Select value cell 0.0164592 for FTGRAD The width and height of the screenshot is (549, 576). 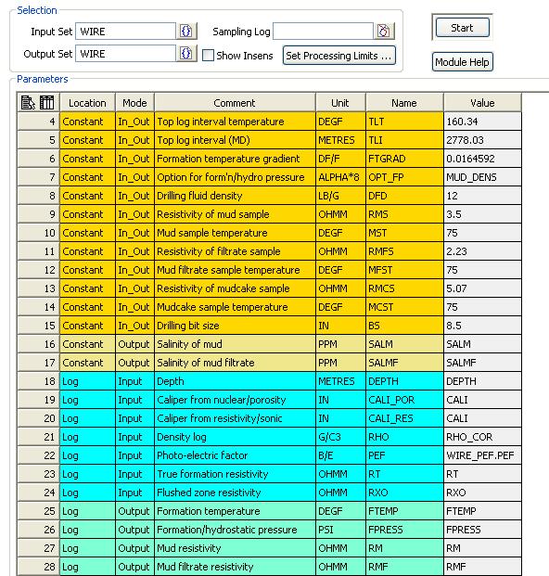(x=482, y=159)
